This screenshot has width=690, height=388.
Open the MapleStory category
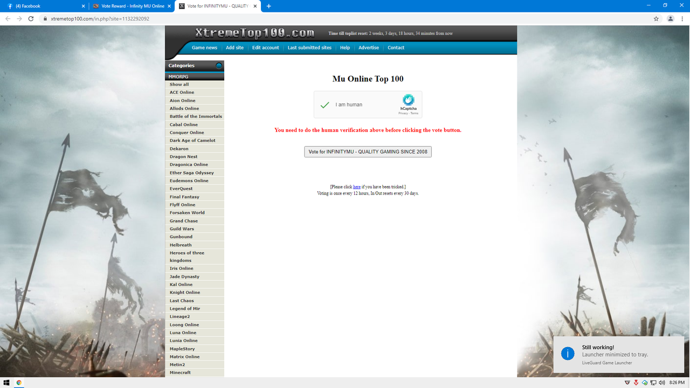click(x=182, y=349)
